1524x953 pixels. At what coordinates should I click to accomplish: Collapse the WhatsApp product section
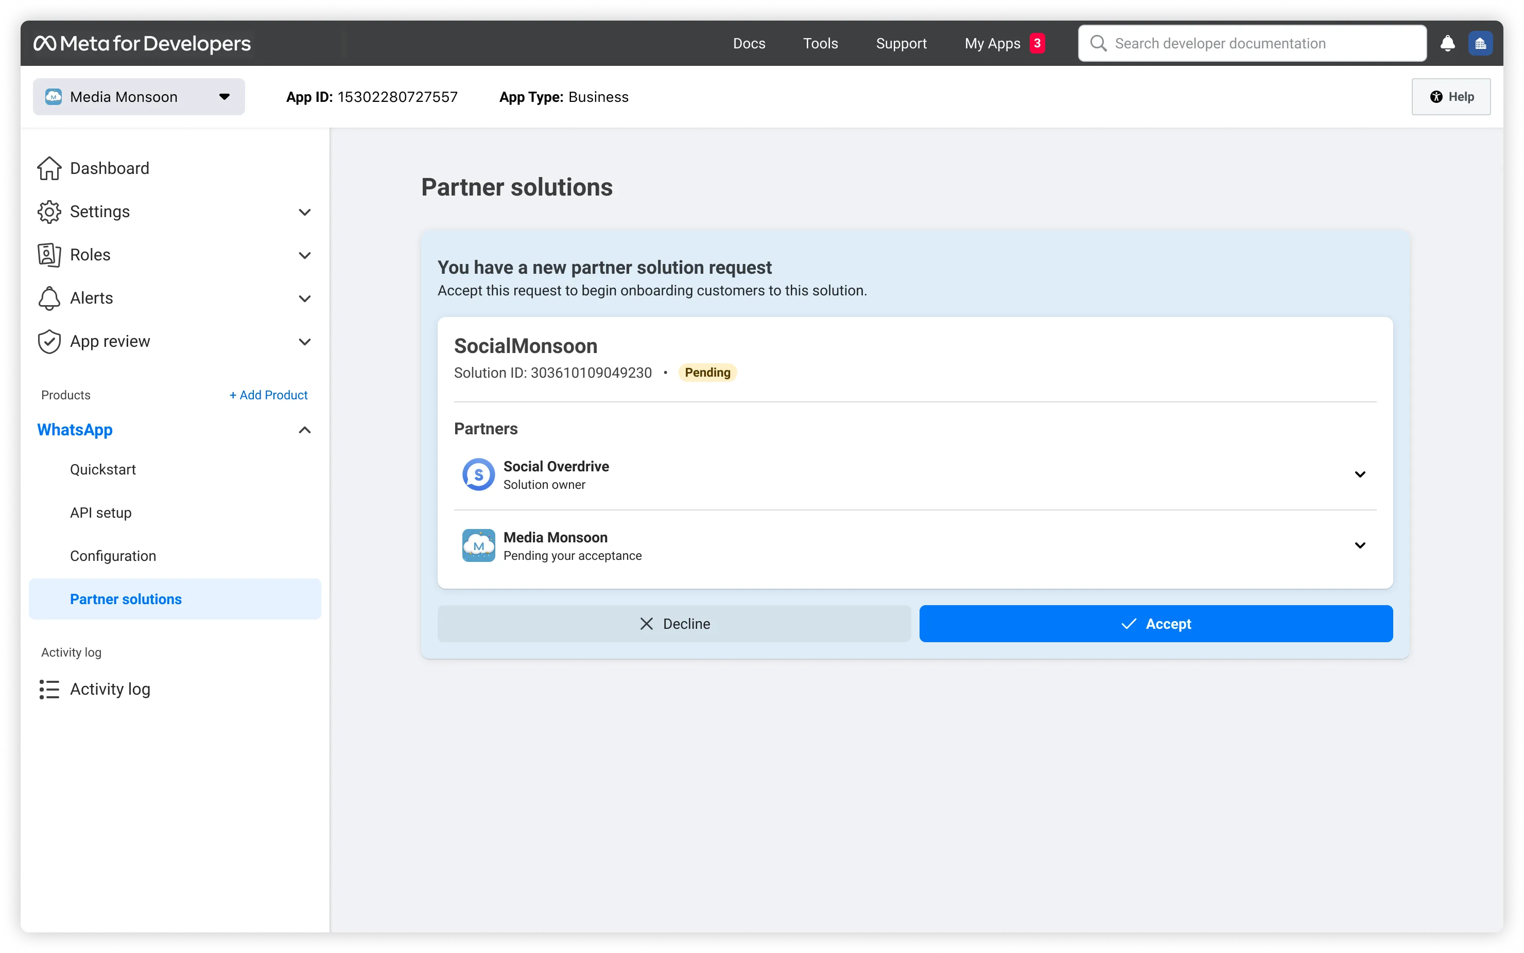pos(305,430)
